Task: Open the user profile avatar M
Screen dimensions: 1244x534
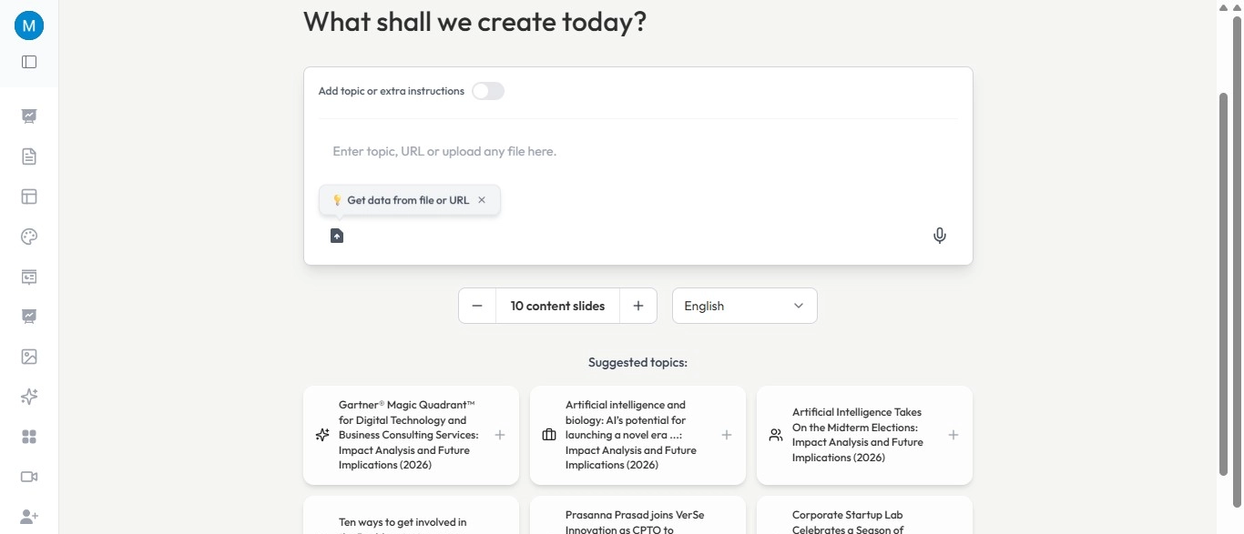Action: [29, 25]
